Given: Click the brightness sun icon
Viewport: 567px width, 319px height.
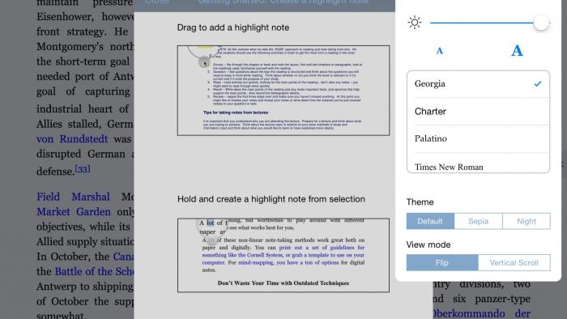Looking at the screenshot, I should pyautogui.click(x=415, y=23).
